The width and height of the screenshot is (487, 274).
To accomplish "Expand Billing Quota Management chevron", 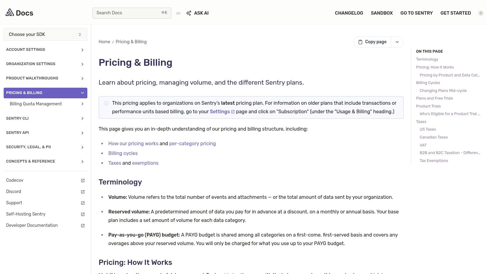I will tap(82, 104).
